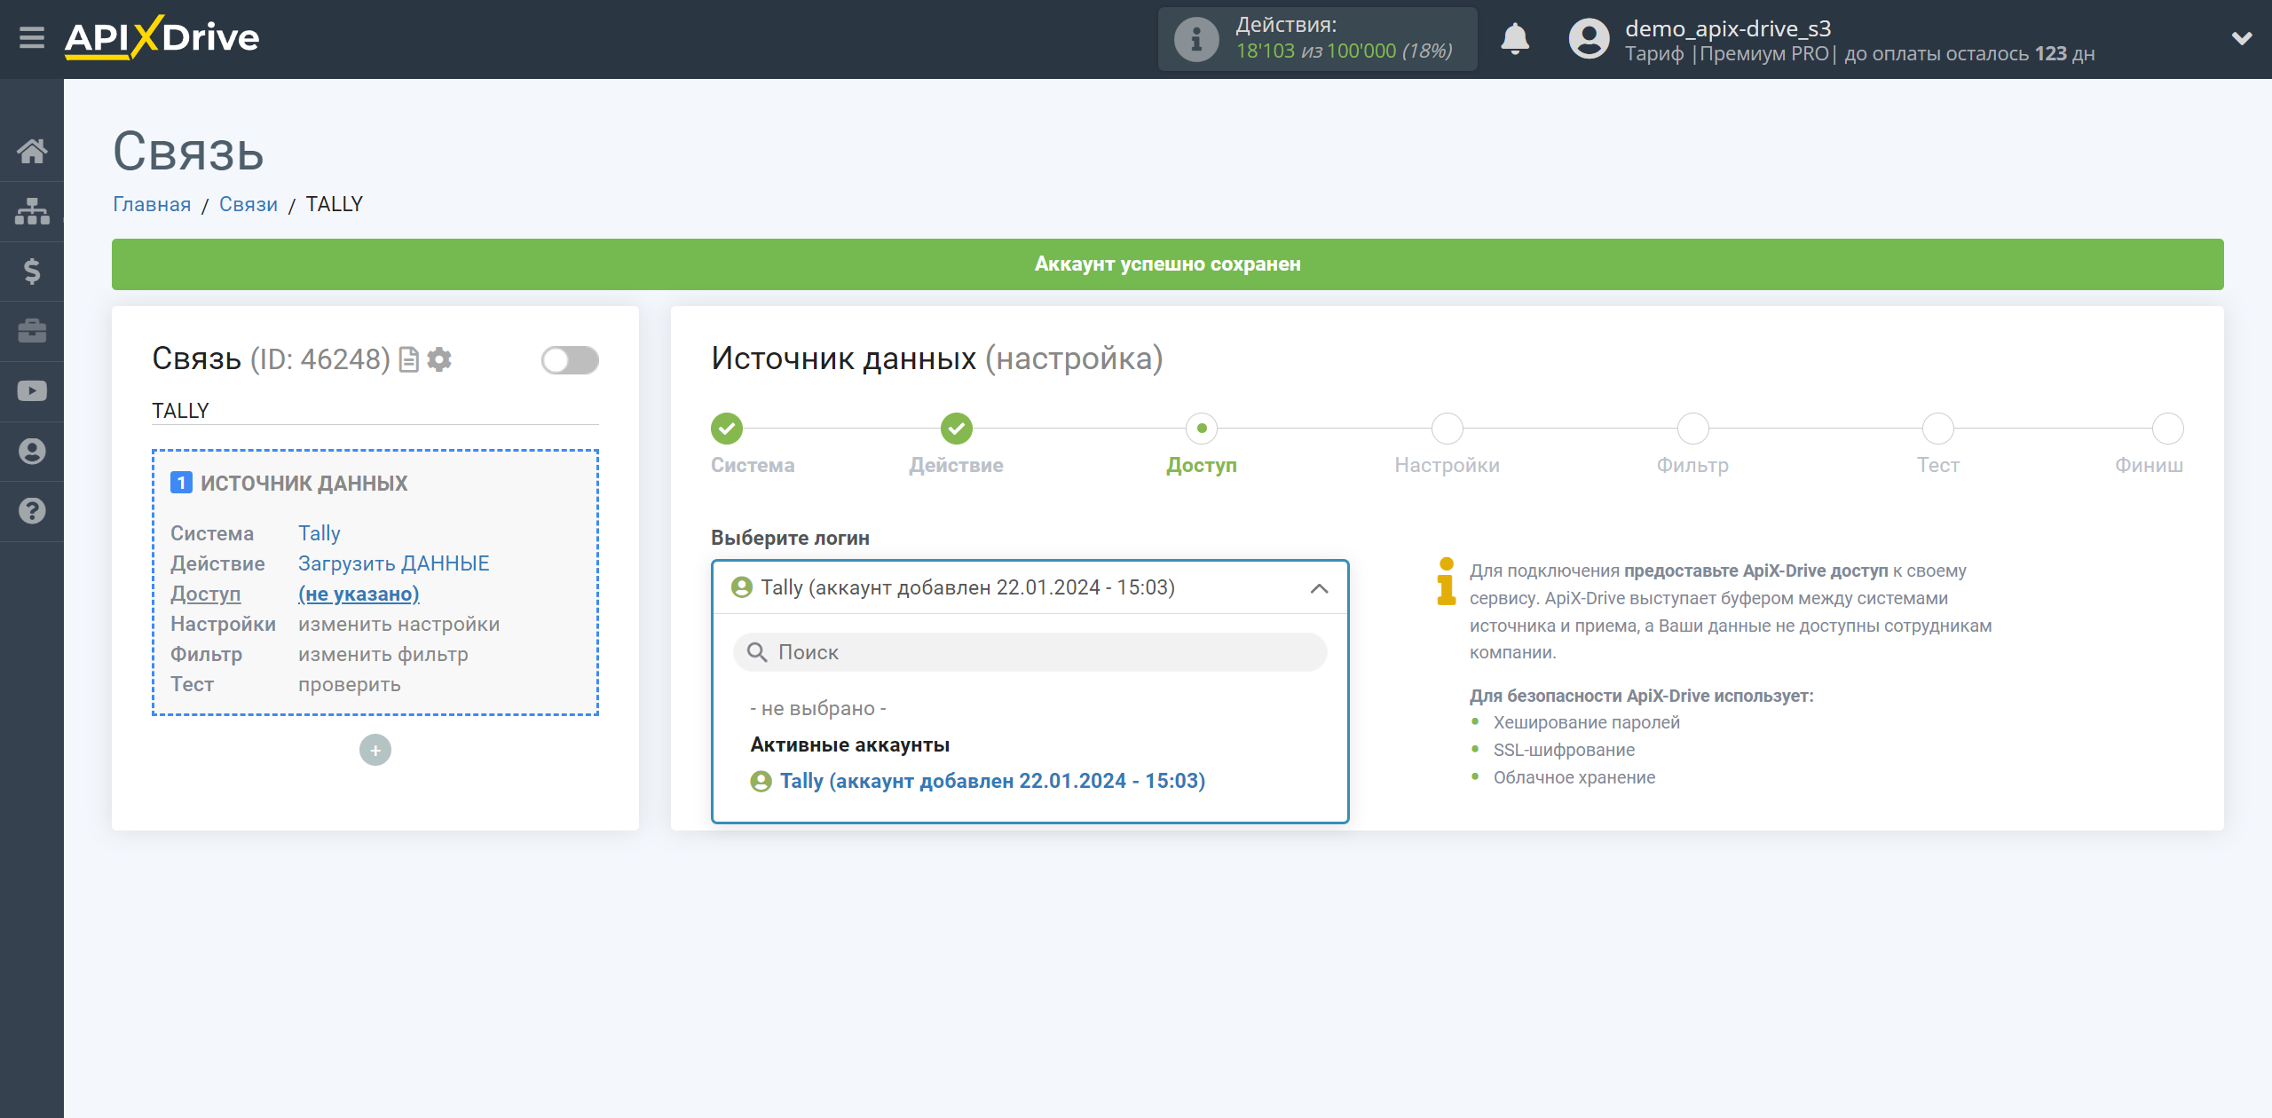The image size is (2272, 1118).
Task: Select the '- не выбрано -' option
Action: (x=818, y=708)
